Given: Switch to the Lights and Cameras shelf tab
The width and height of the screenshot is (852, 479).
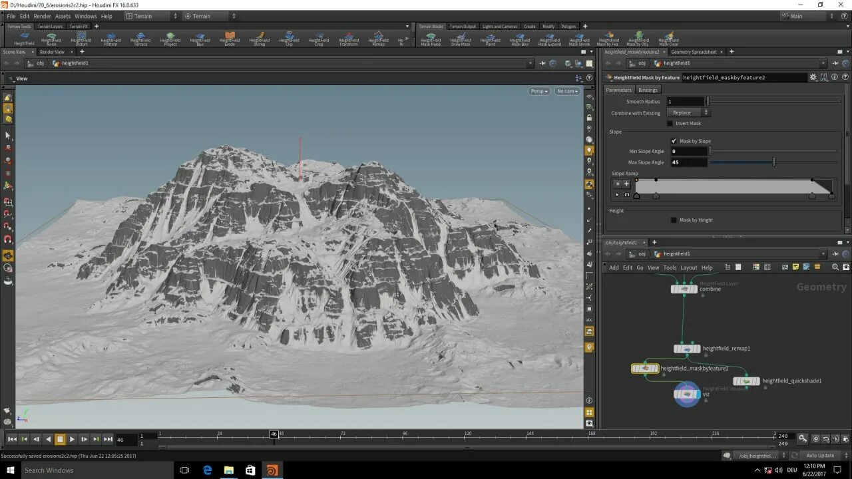Looking at the screenshot, I should pyautogui.click(x=500, y=27).
